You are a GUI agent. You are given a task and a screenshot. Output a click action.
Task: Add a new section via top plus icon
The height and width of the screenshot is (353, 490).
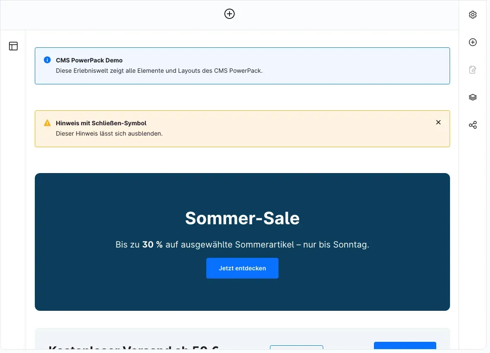click(x=230, y=14)
